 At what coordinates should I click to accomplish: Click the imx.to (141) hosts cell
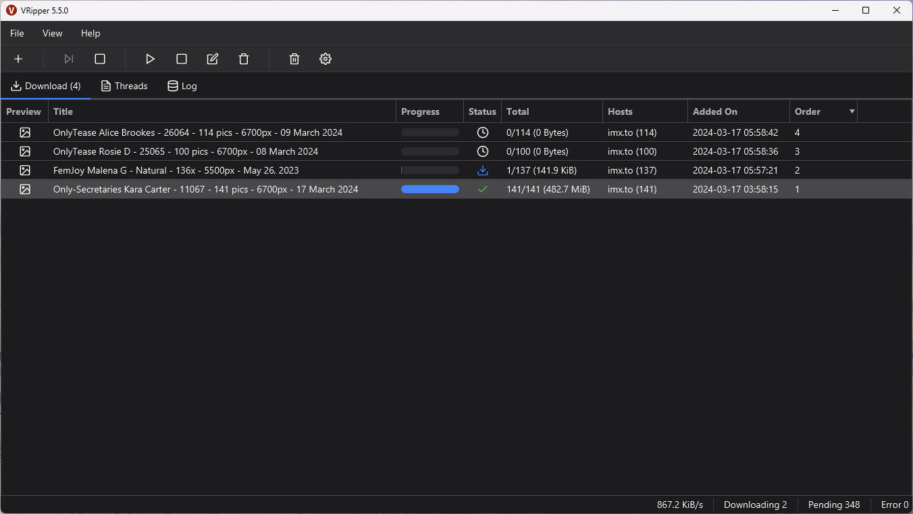(x=632, y=189)
